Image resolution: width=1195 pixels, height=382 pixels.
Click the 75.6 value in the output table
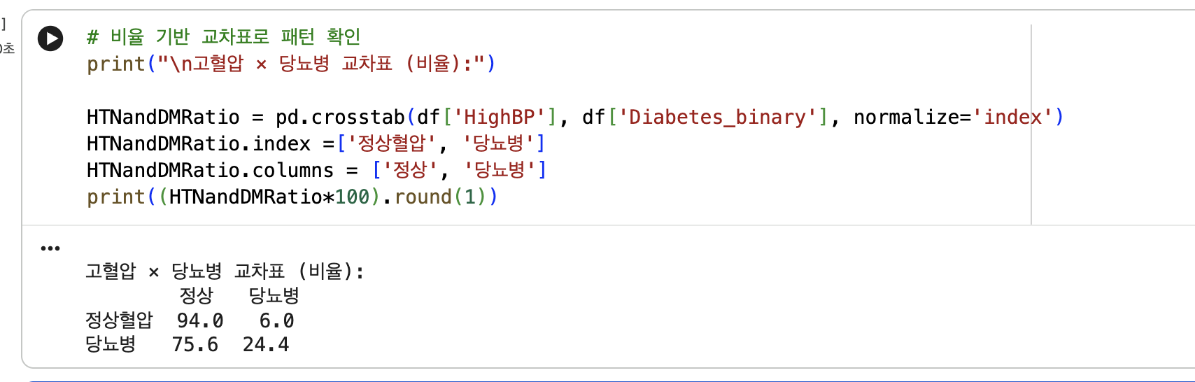coord(195,344)
